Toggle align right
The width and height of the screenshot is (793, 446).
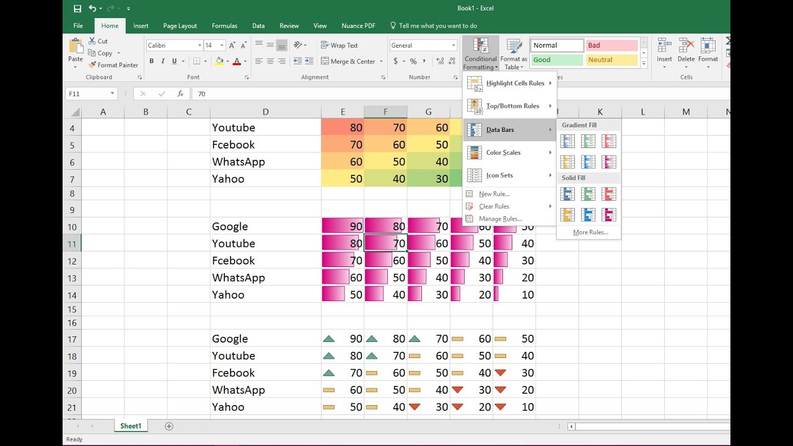pos(282,61)
